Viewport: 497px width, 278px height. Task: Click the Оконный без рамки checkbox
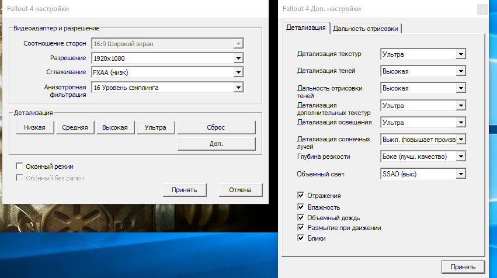coord(19,178)
